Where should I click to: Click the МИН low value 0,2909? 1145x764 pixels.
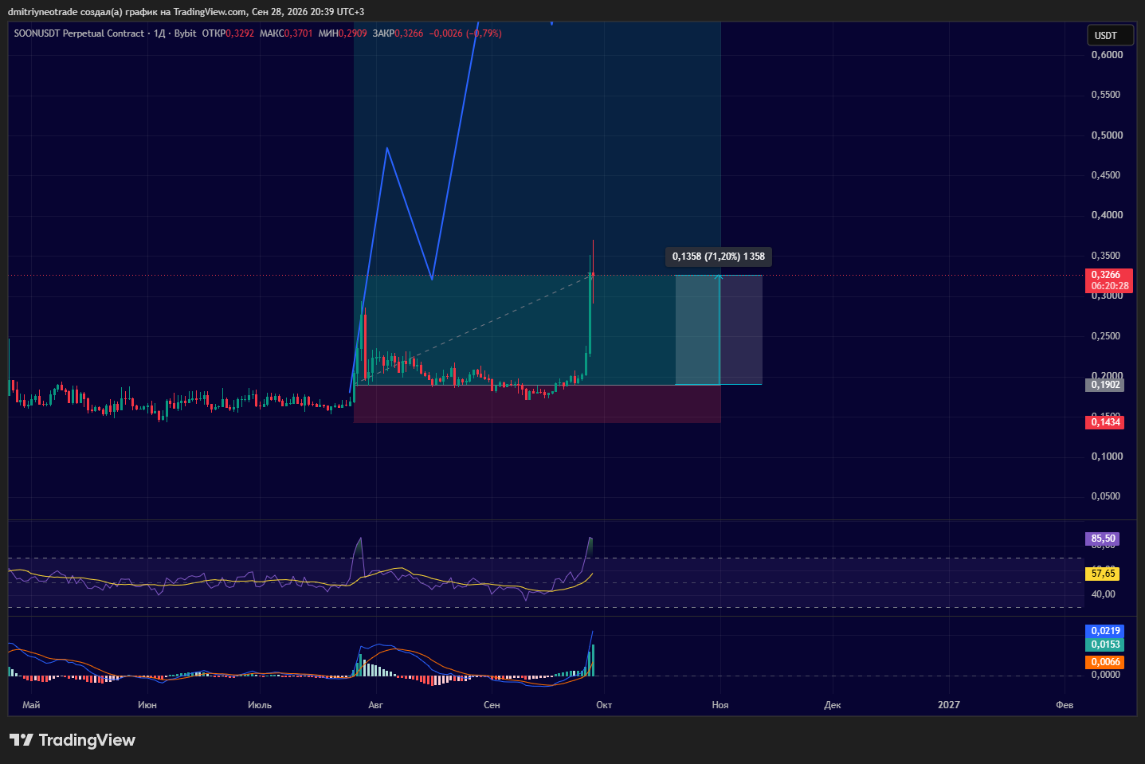pos(353,33)
